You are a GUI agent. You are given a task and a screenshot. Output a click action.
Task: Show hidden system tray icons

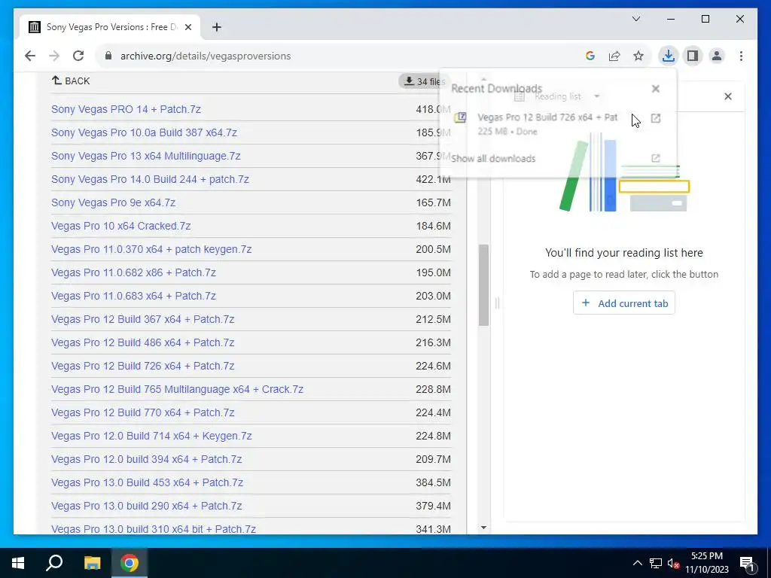(x=637, y=563)
